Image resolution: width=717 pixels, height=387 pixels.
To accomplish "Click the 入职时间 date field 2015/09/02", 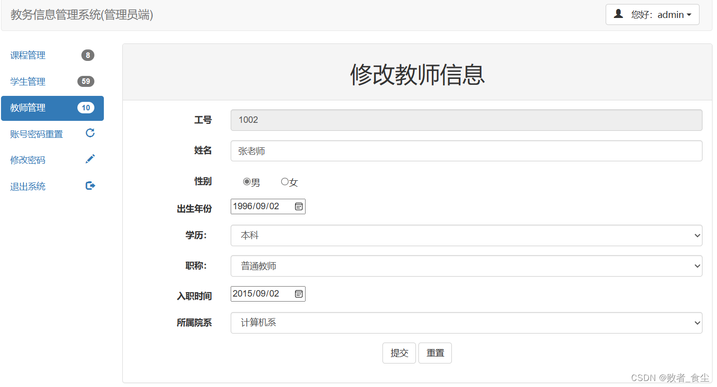I will pyautogui.click(x=268, y=294).
